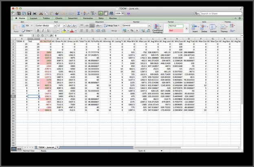Click the Filter funnel icon

click(x=92, y=13)
